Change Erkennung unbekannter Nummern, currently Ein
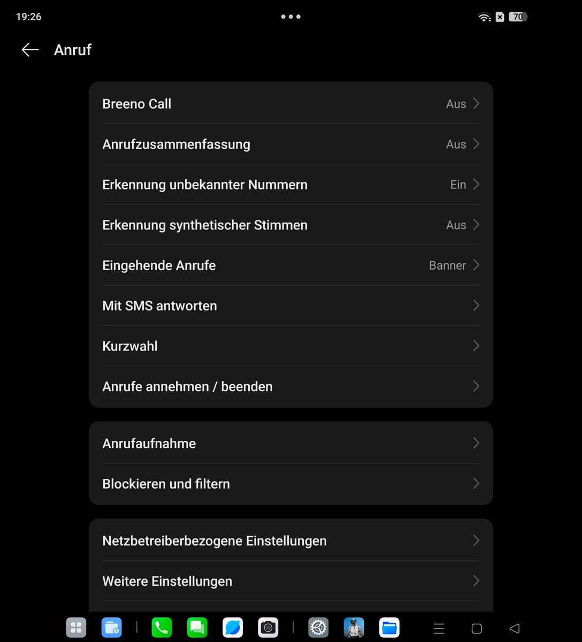This screenshot has width=582, height=642. click(290, 185)
